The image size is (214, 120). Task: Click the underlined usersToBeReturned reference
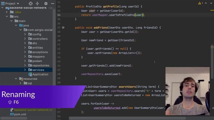(107, 108)
